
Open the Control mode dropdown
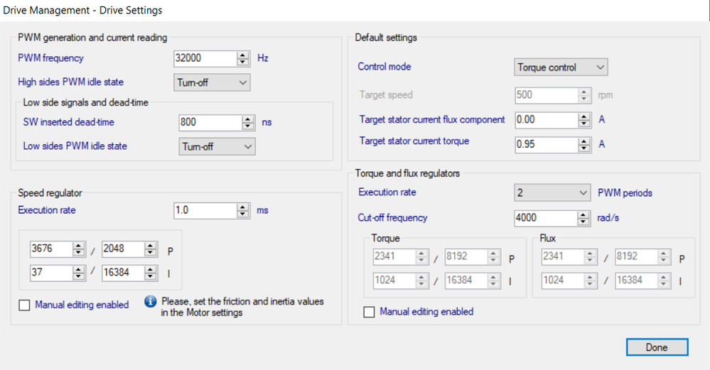pos(561,67)
